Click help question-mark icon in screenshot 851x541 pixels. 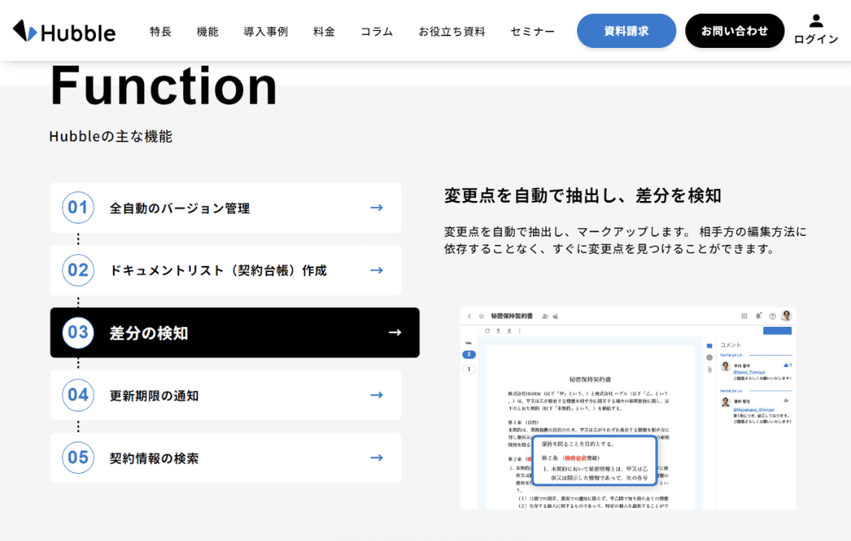pyautogui.click(x=772, y=316)
